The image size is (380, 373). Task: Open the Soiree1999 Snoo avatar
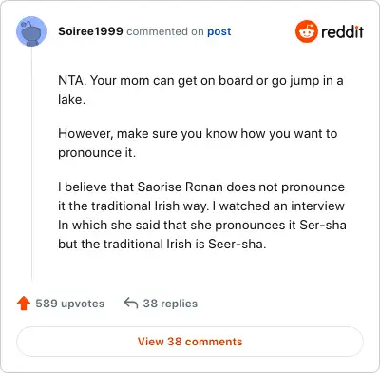tap(31, 31)
